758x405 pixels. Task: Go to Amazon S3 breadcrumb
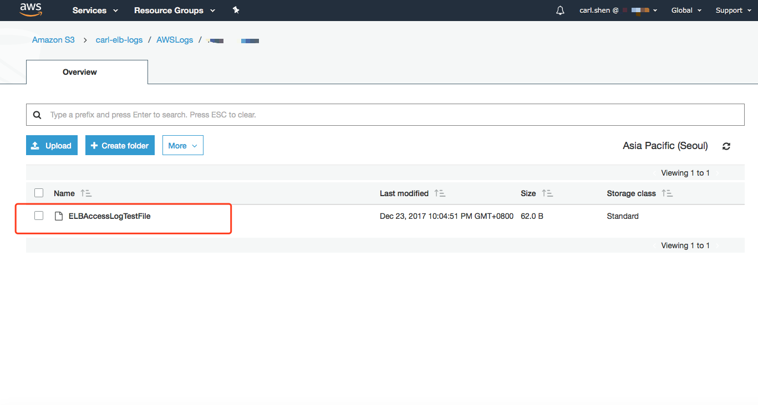coord(53,40)
